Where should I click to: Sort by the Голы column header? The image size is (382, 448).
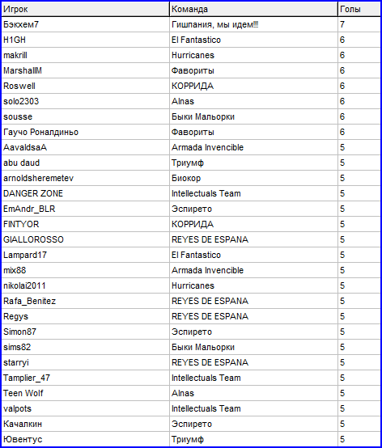click(x=359, y=9)
